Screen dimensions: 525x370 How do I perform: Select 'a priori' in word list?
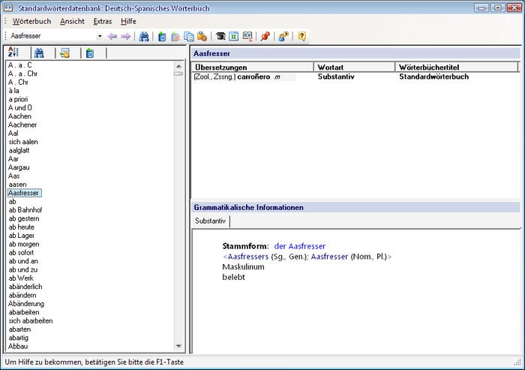[x=18, y=99]
